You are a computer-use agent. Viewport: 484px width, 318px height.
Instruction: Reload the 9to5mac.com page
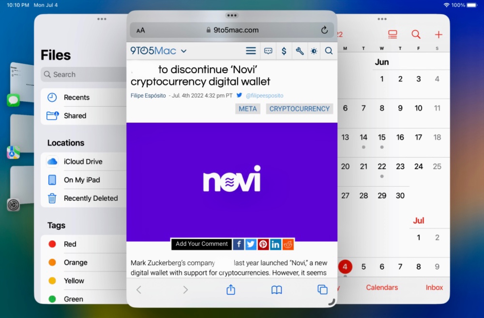click(x=324, y=30)
